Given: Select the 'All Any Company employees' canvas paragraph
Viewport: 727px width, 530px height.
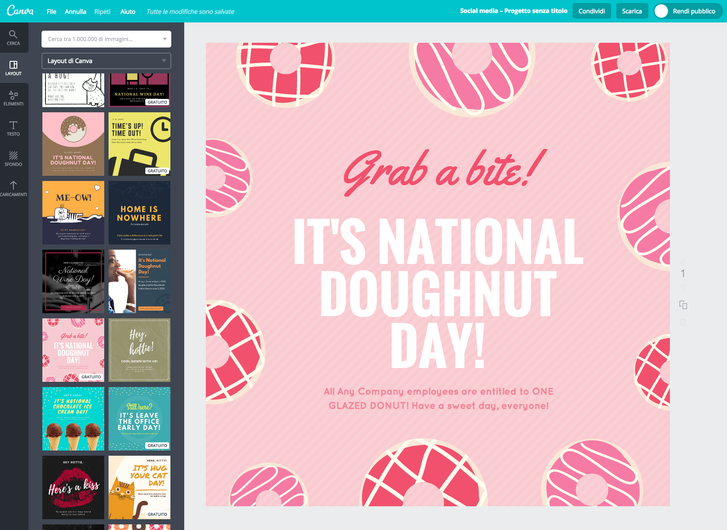Looking at the screenshot, I should (439, 399).
